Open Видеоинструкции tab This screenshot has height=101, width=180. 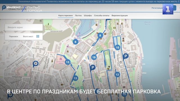[x=120, y=15]
